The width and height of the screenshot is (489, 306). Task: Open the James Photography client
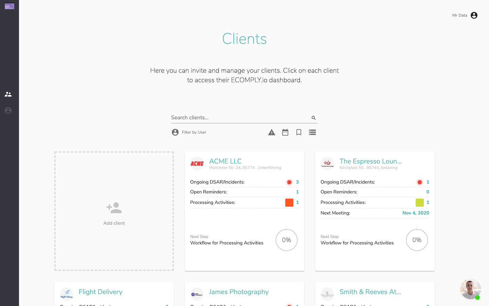pos(239,292)
